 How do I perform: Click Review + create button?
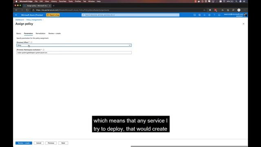click(24, 143)
